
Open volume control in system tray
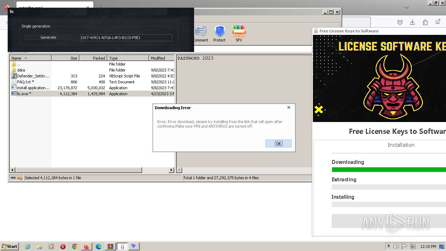pos(396,246)
